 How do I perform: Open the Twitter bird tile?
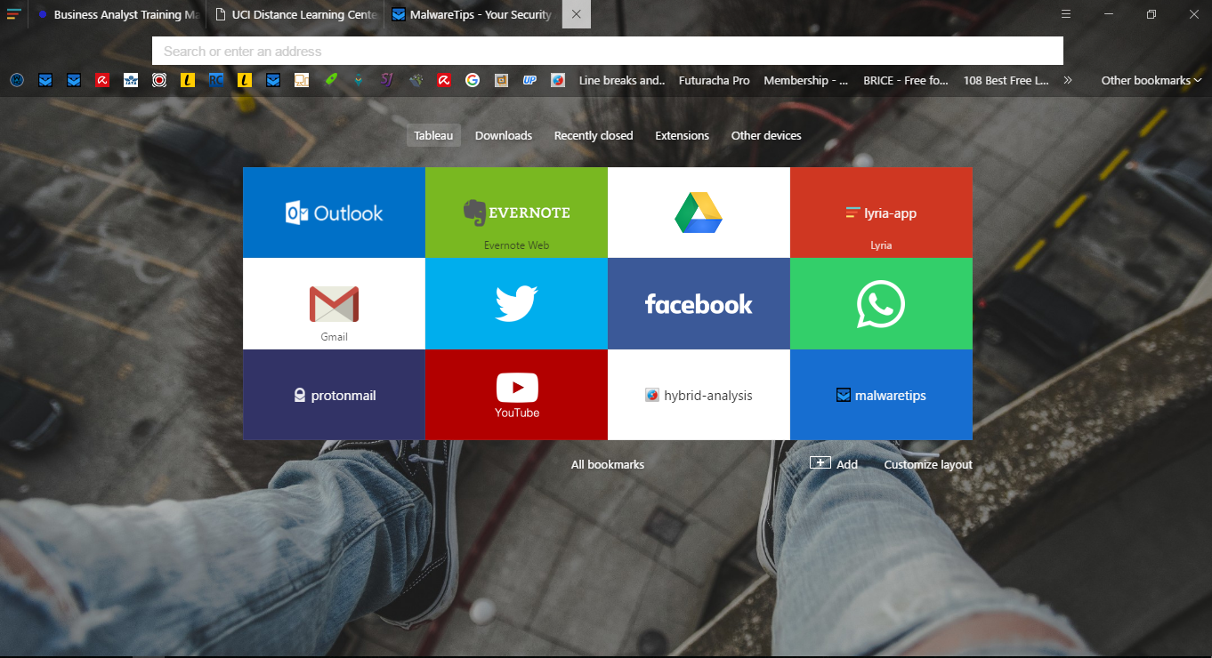pyautogui.click(x=516, y=303)
